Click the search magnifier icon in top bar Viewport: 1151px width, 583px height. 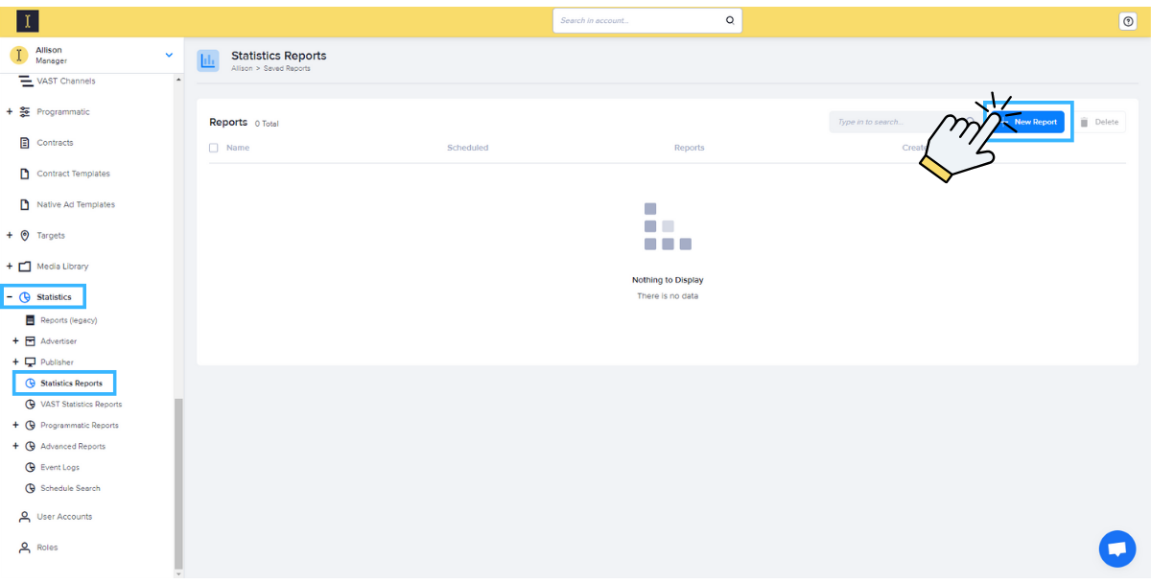click(730, 20)
